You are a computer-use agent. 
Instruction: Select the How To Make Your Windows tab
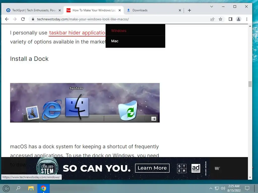[93, 10]
